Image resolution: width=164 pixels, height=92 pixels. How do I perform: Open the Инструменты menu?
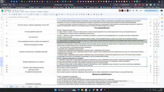33,12
